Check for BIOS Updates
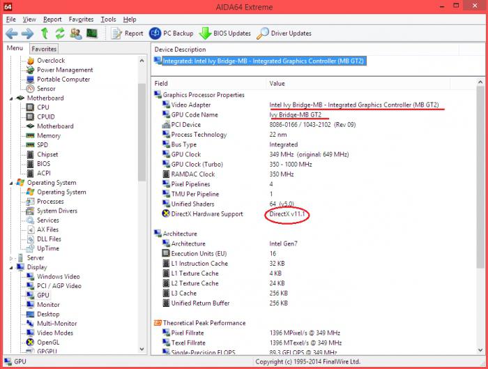The width and height of the screenshot is (488, 369). 224,33
